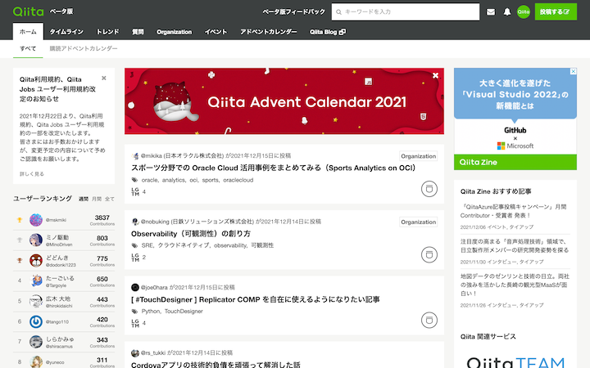Viewport: 590px width, 368px height.
Task: Open QiitaAzure記事投稿キャンペーン Zine article
Action: (x=513, y=211)
